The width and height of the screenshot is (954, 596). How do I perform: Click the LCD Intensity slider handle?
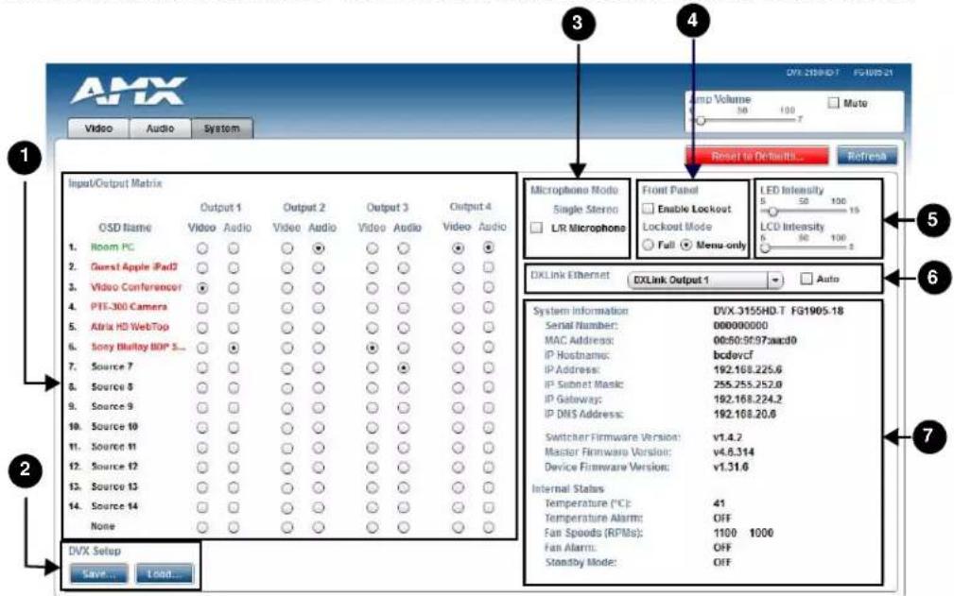[766, 247]
